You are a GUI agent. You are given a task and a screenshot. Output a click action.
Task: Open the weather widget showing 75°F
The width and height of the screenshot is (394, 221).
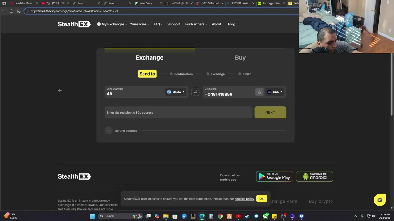click(11, 216)
